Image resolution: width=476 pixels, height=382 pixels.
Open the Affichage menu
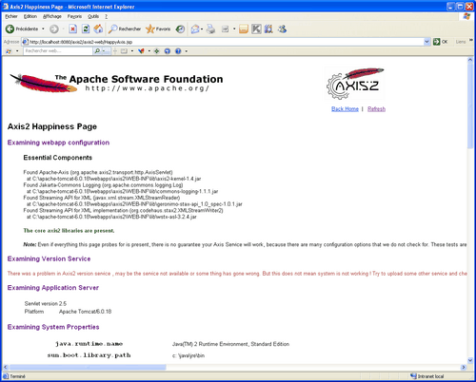52,16
